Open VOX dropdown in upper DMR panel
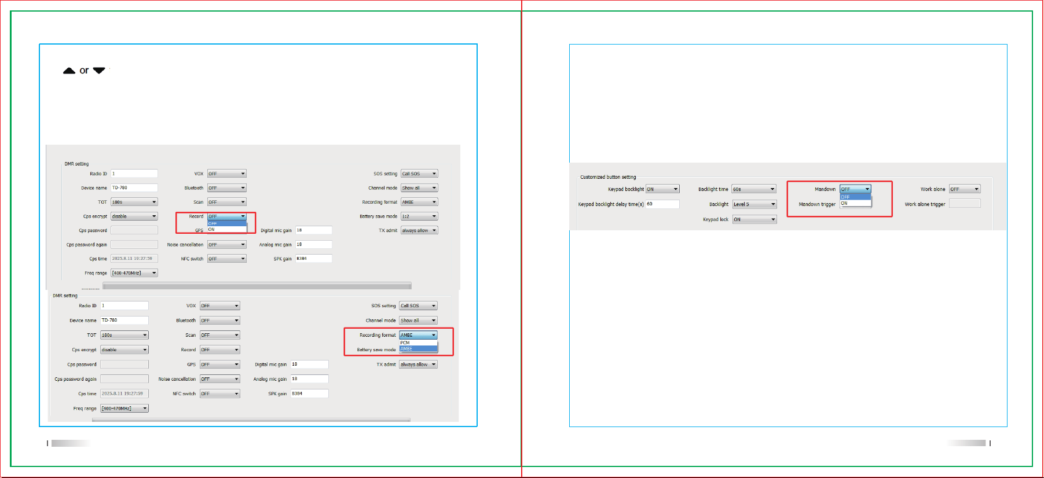The image size is (1044, 478). tap(227, 174)
